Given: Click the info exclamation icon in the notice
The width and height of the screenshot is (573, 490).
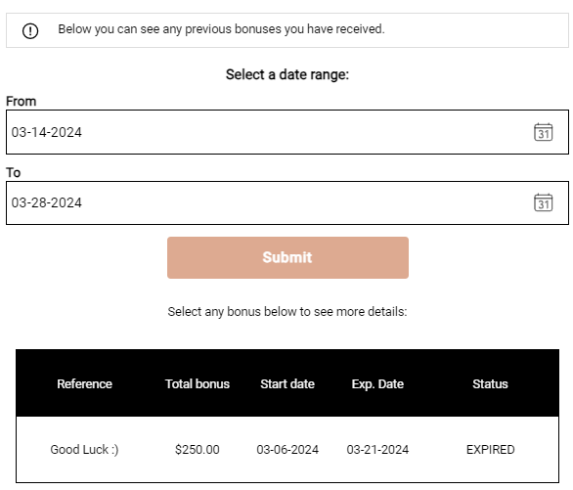Looking at the screenshot, I should (x=30, y=30).
